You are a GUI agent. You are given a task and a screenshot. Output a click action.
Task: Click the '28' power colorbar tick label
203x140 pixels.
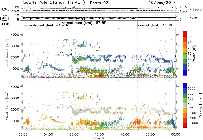[189, 37]
